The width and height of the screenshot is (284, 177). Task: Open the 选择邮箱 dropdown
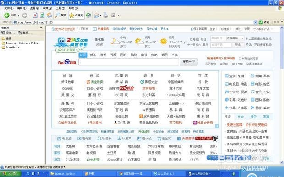tap(235, 38)
